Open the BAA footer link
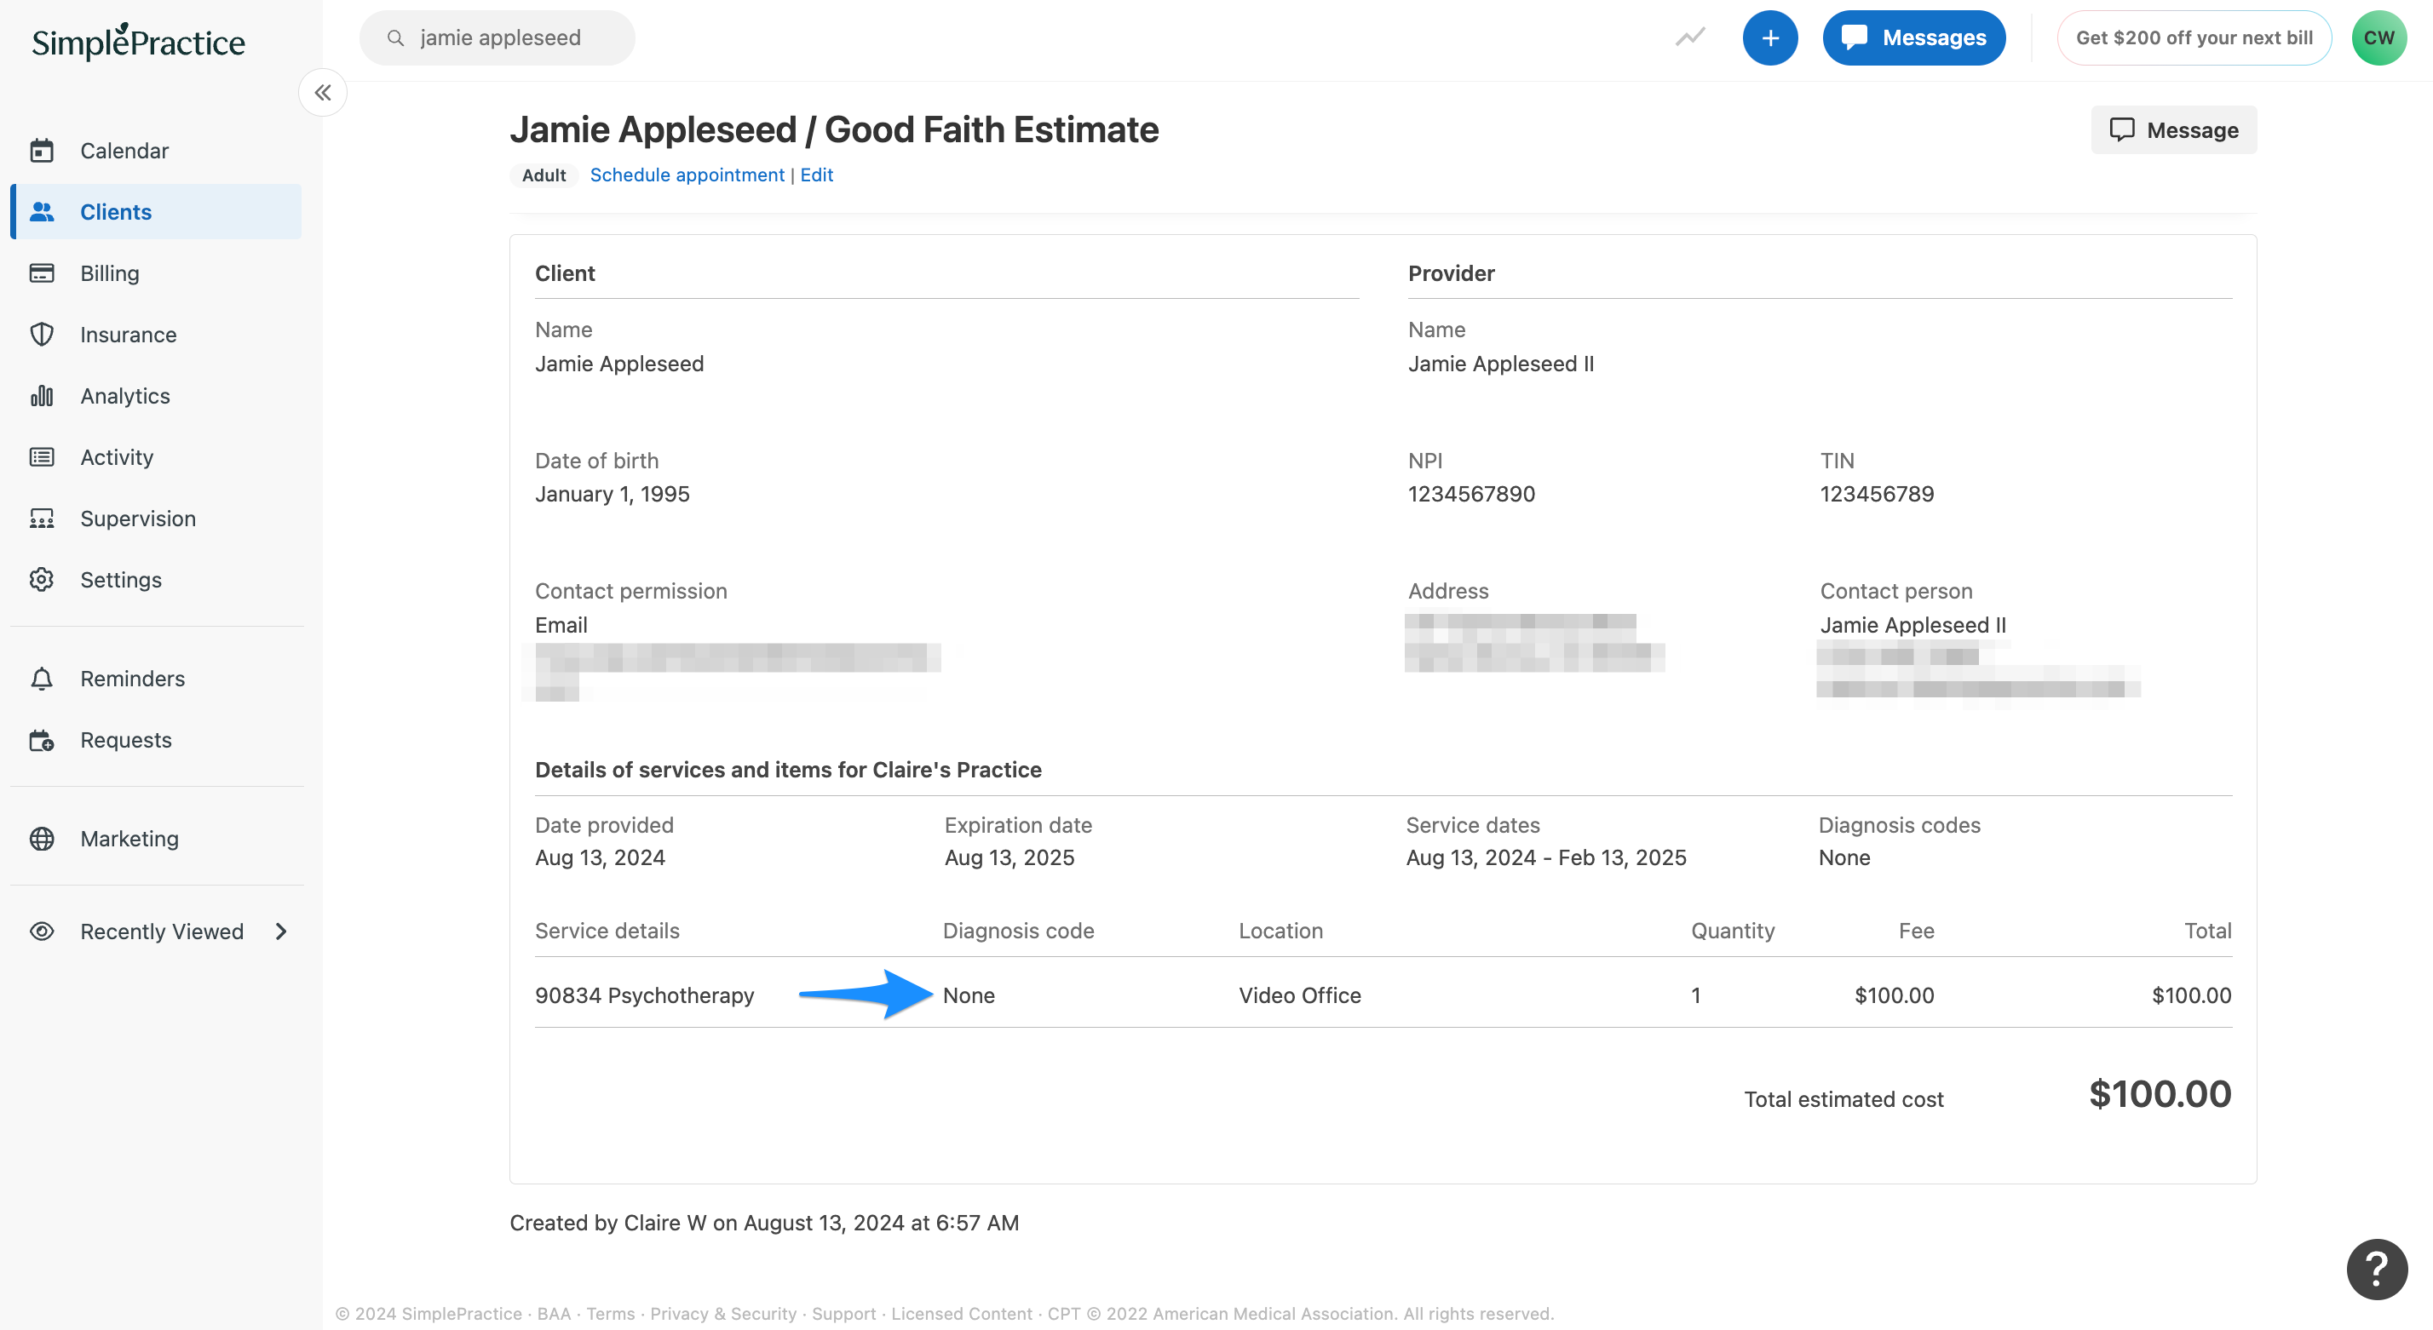 pyautogui.click(x=554, y=1313)
